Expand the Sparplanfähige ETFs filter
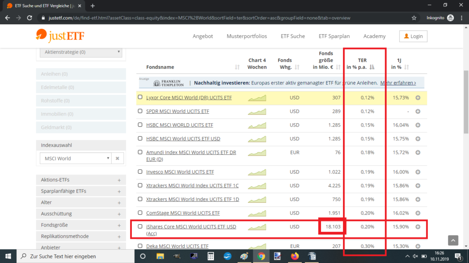The image size is (469, 263). pos(81,191)
